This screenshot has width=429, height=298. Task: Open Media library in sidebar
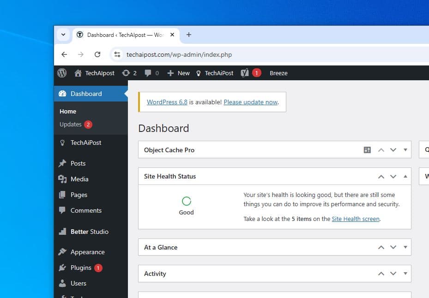coord(91,179)
